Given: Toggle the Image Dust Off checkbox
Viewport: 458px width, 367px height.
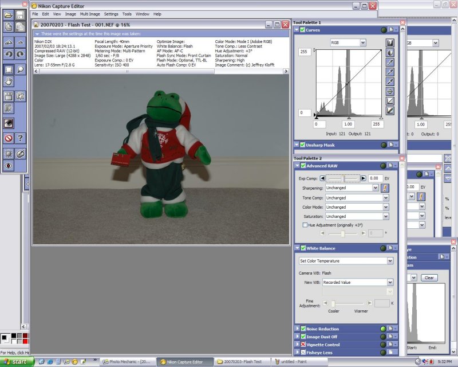Looking at the screenshot, I should click(303, 337).
